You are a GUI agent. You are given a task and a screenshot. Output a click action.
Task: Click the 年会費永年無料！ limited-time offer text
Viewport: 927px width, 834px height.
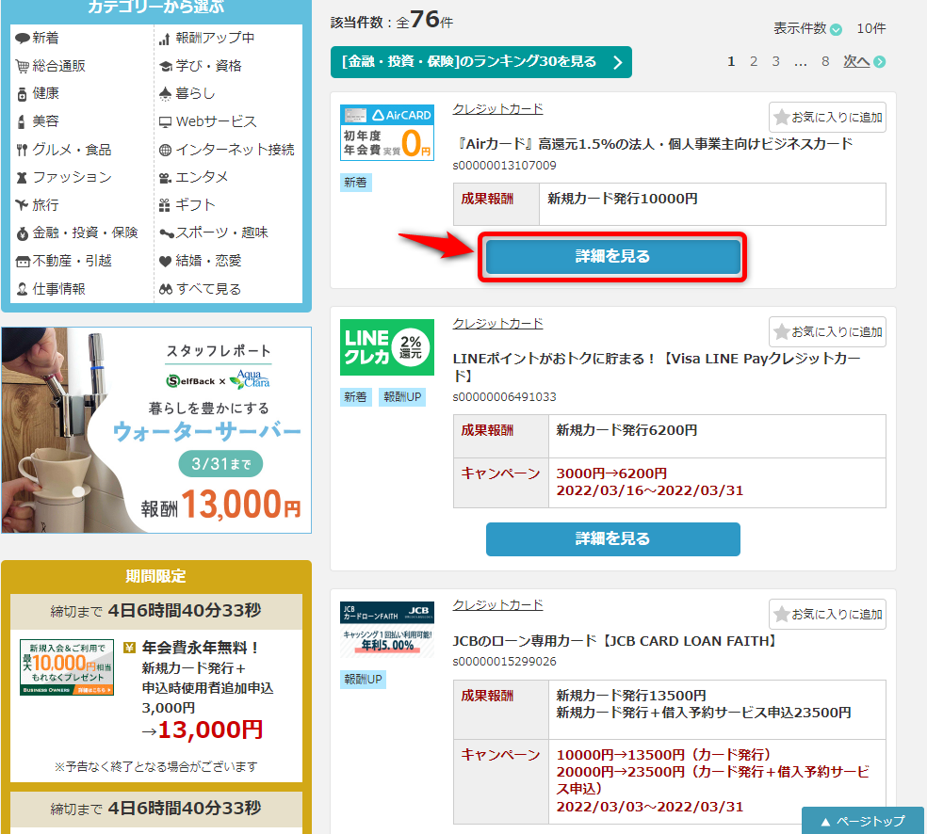(201, 648)
